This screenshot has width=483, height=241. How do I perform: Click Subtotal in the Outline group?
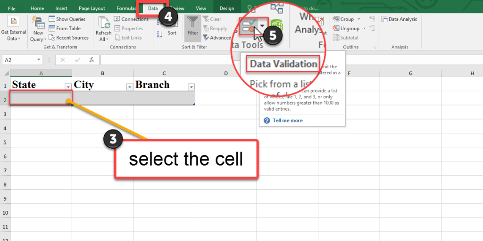pyautogui.click(x=346, y=38)
